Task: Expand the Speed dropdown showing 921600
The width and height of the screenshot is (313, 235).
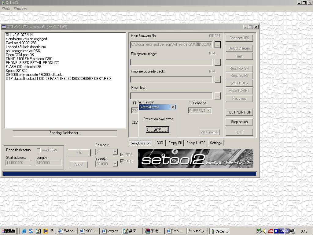Action: (x=115, y=164)
